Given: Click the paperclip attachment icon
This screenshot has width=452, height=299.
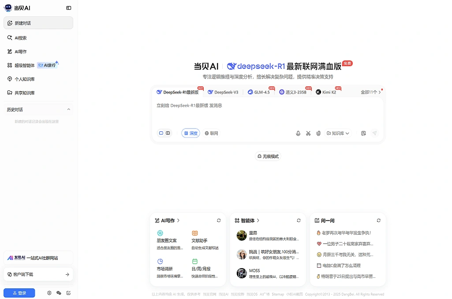Looking at the screenshot, I should (x=318, y=133).
